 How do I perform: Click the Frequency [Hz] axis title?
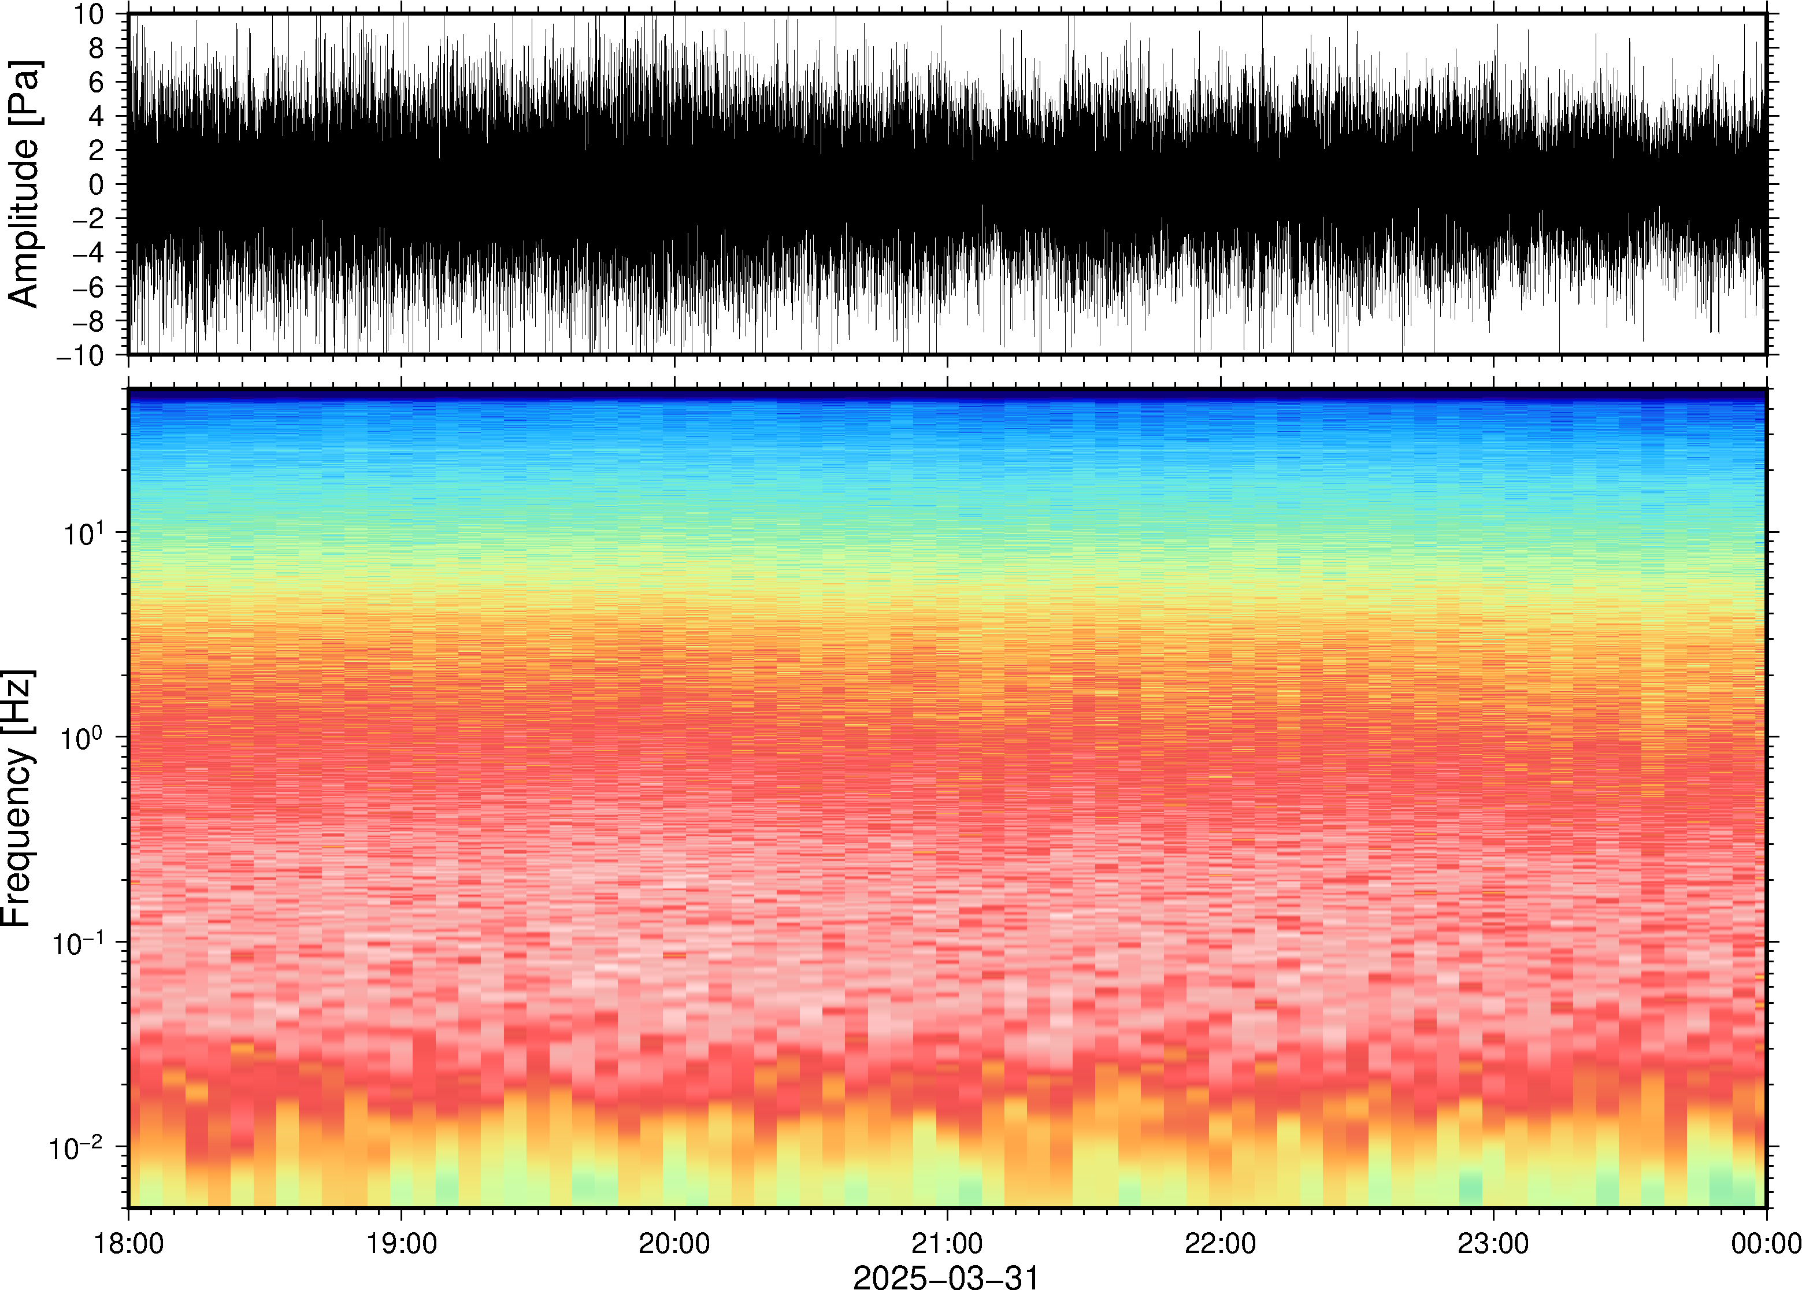(x=19, y=798)
